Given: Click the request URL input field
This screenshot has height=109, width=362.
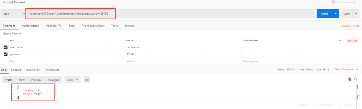Looking at the screenshot, I should pyautogui.click(x=170, y=14).
